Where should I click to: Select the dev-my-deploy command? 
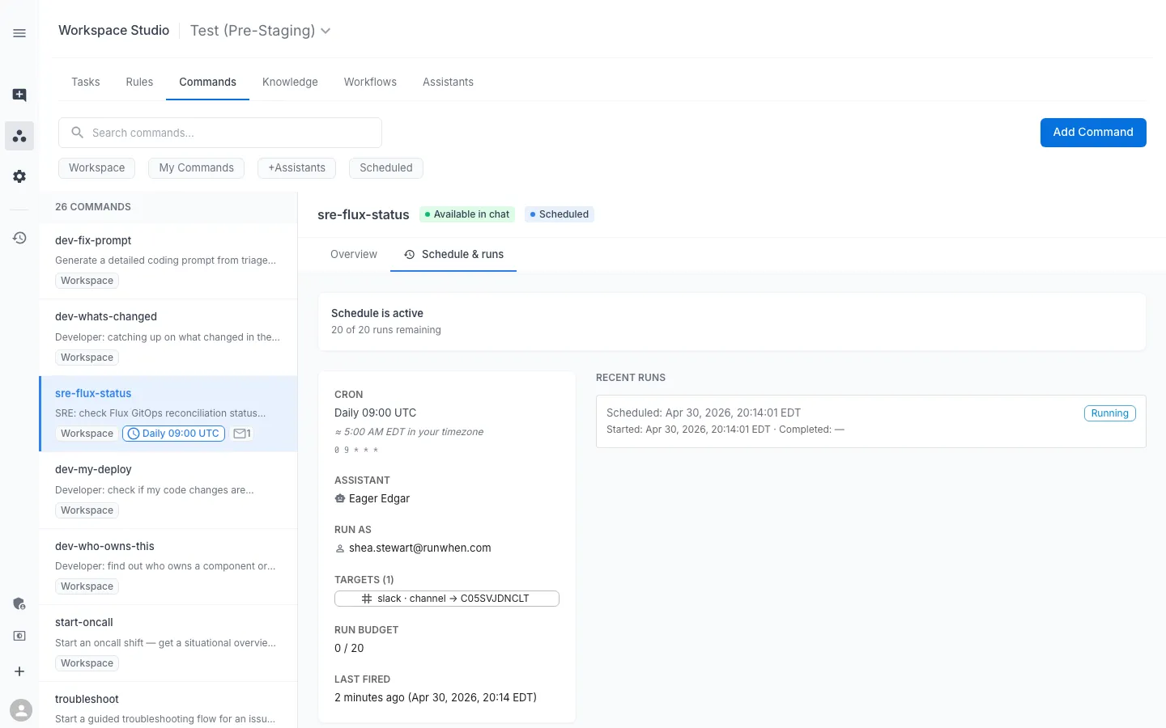click(x=168, y=490)
